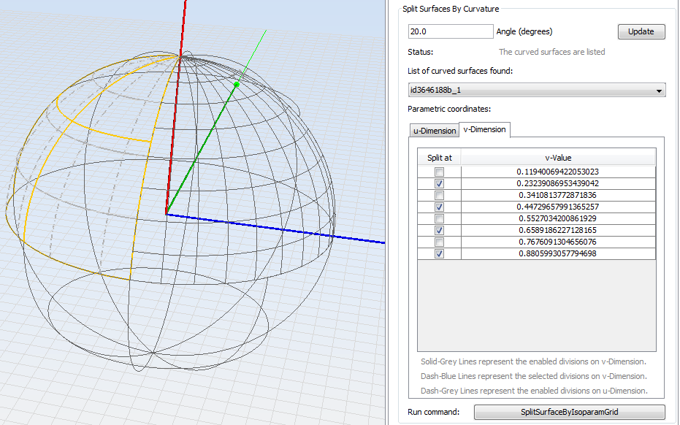Click the Angle degrees input field
This screenshot has height=425, width=680.
coord(451,31)
